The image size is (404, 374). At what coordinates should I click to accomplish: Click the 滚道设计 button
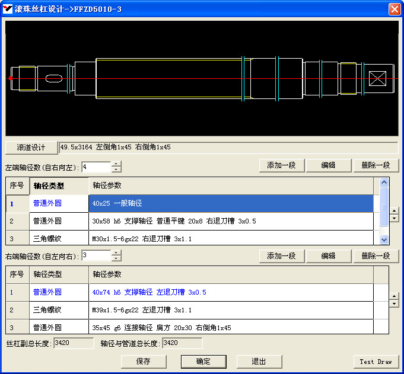31,148
